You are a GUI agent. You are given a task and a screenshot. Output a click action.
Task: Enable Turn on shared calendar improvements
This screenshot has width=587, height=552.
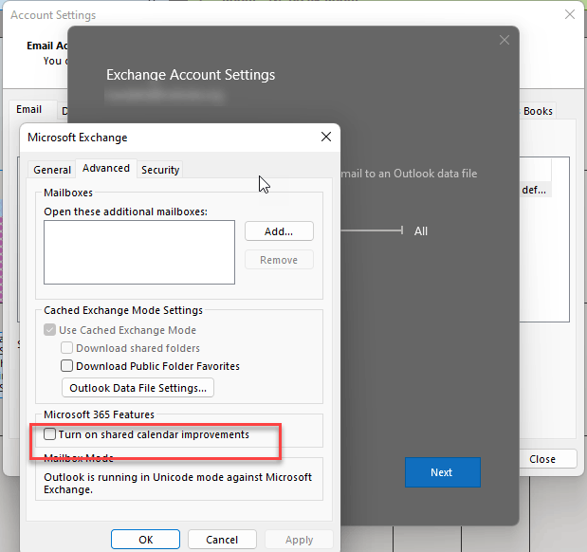coord(50,434)
